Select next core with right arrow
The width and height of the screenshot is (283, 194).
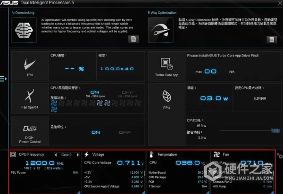point(78,155)
